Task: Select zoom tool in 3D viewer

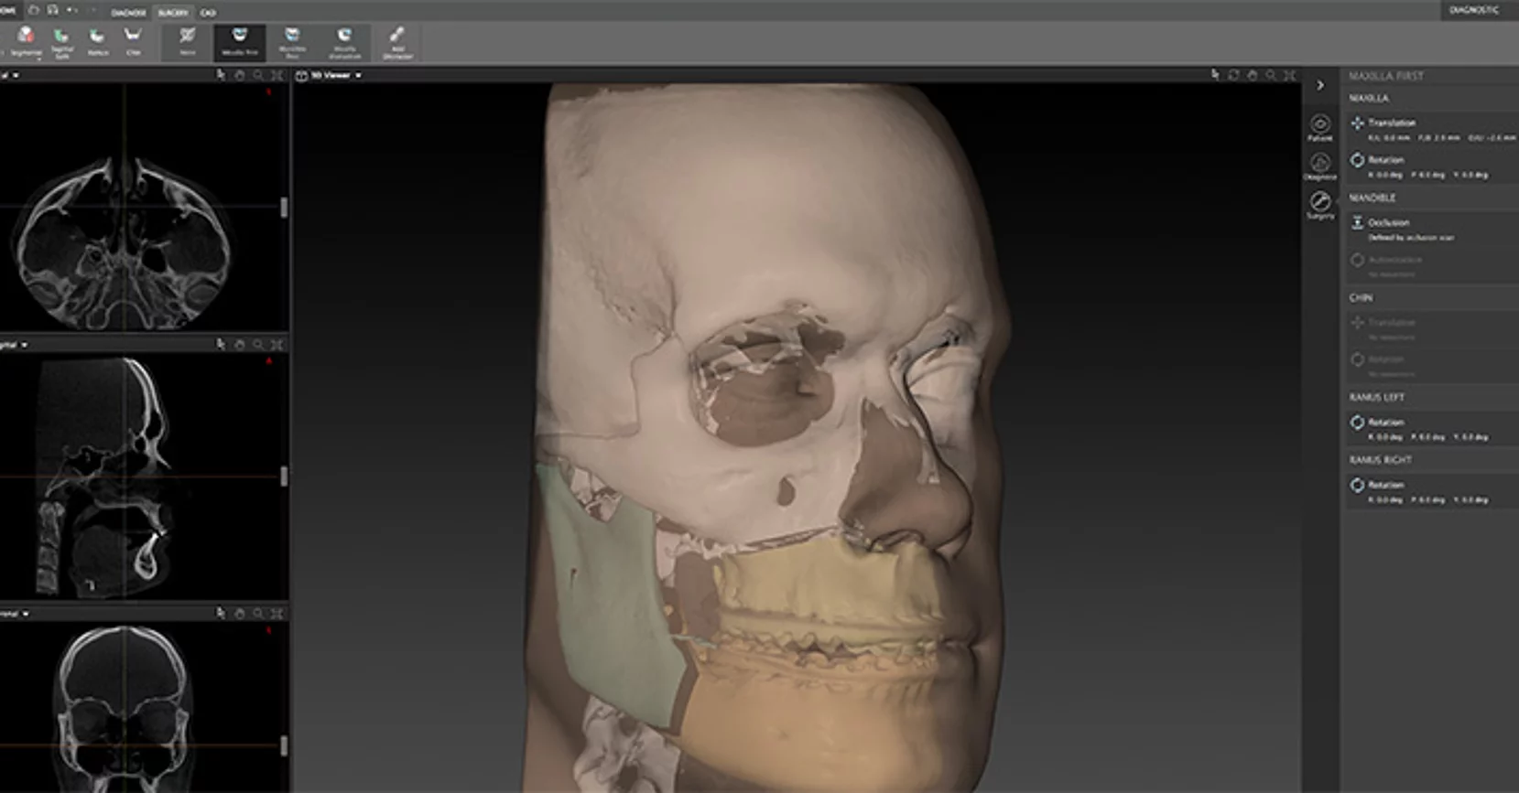Action: [1271, 75]
